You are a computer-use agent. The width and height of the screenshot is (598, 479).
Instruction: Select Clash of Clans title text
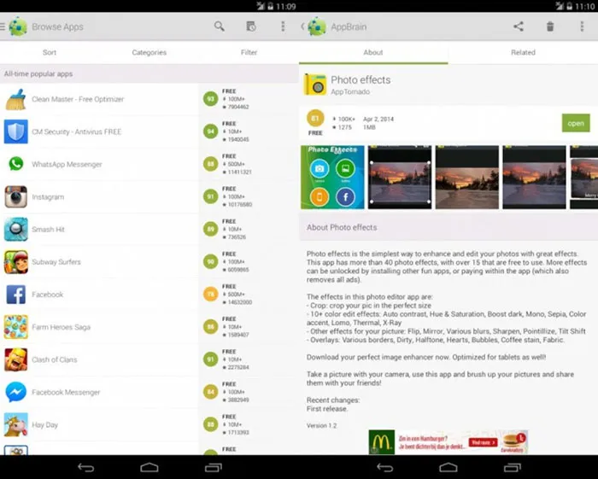pos(55,359)
